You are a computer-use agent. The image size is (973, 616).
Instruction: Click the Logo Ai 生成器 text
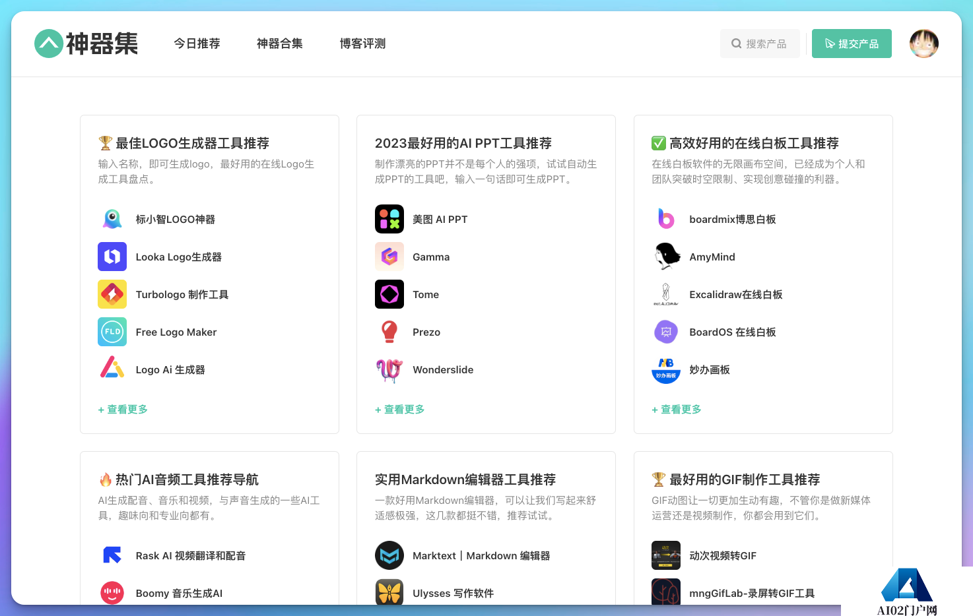click(x=170, y=369)
